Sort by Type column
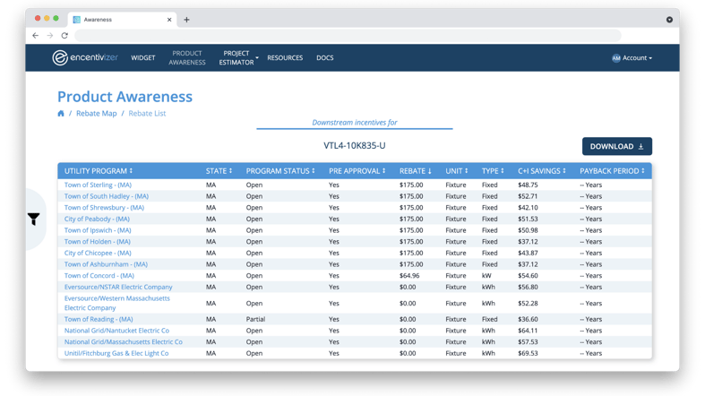705x396 pixels. [493, 171]
